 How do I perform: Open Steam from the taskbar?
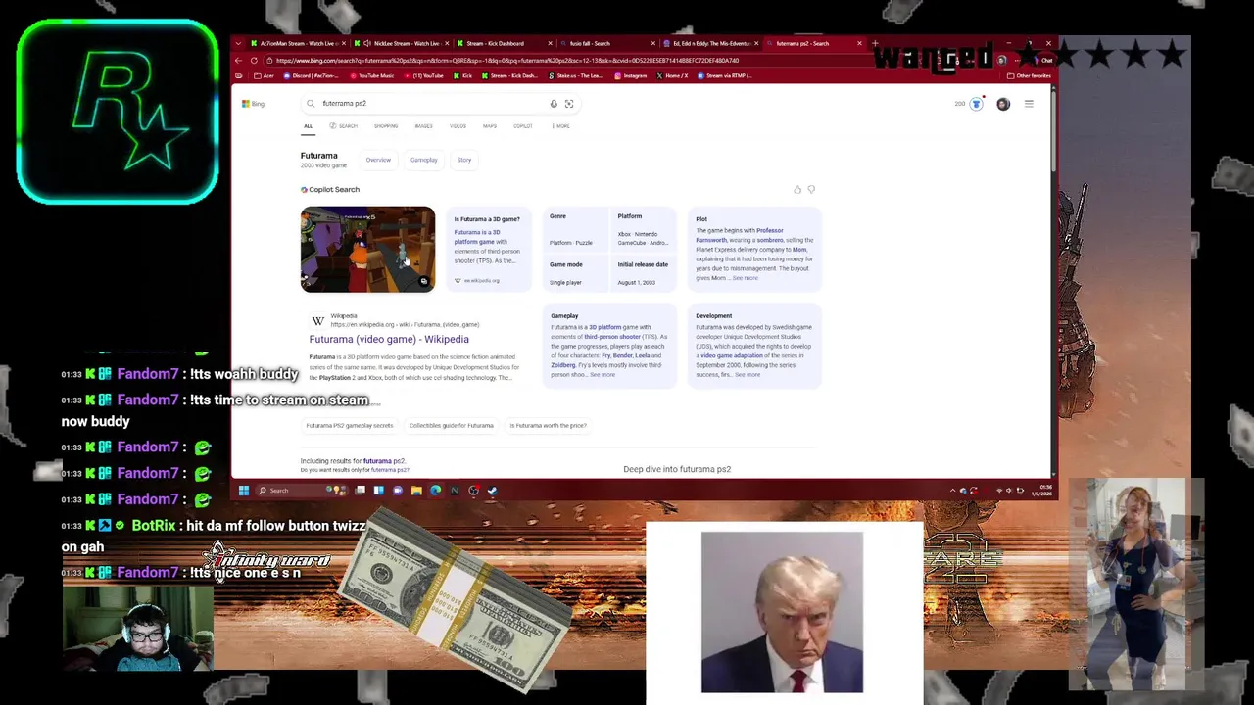coord(493,491)
